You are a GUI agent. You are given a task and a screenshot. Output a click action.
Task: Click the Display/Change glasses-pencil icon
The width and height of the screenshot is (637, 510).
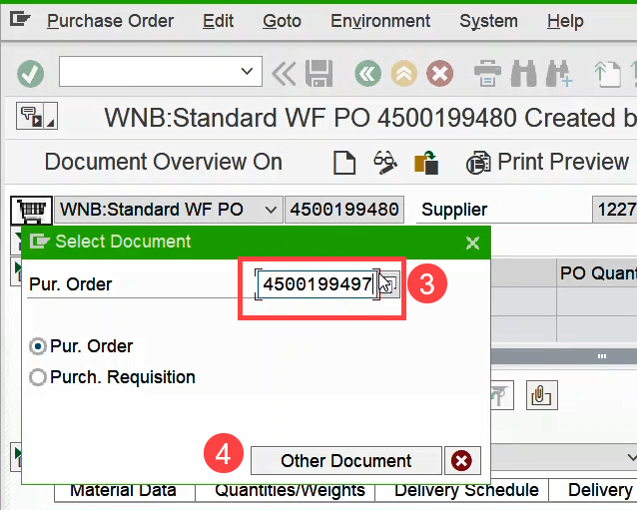(x=385, y=163)
